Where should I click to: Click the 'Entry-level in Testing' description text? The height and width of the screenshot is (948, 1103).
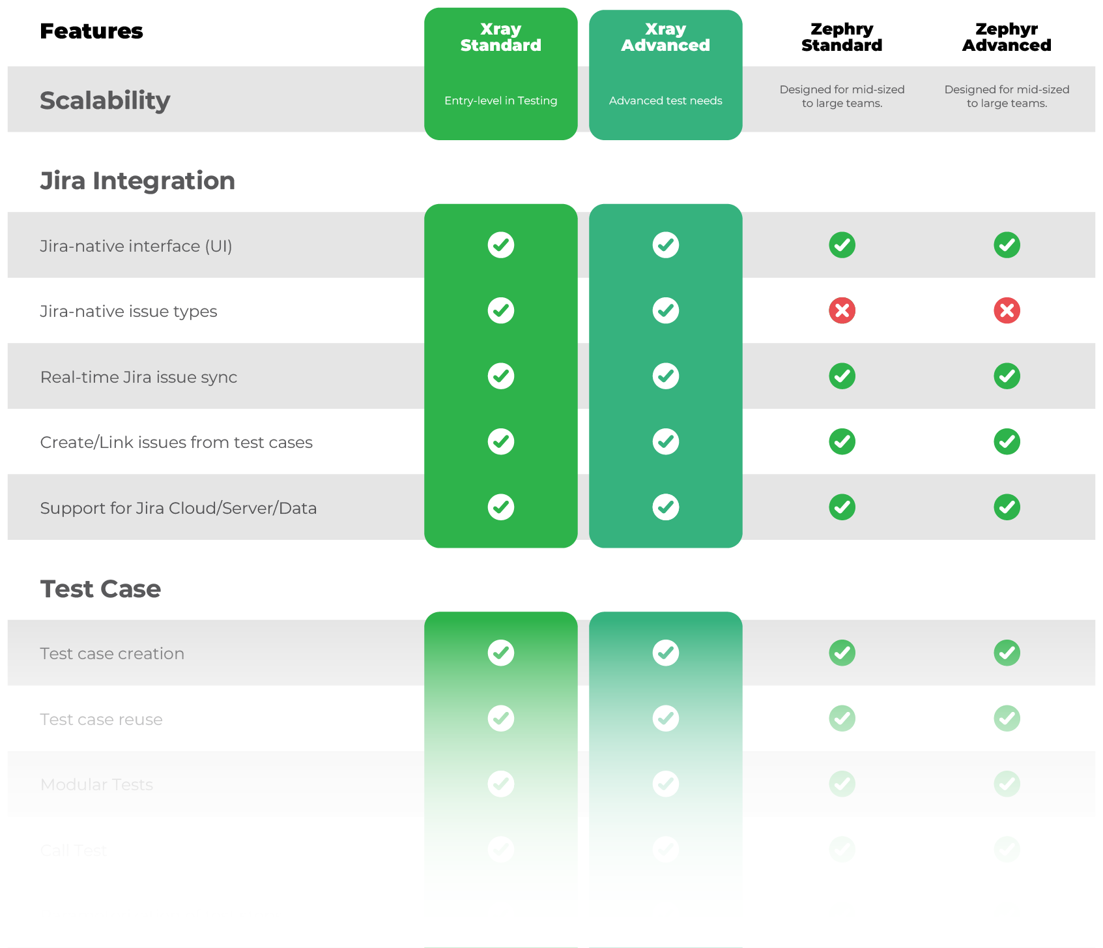pos(500,100)
